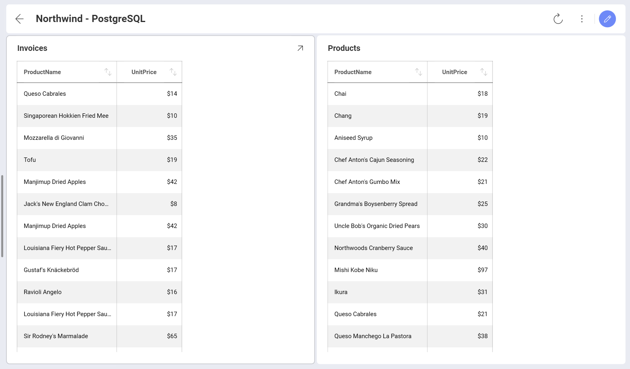The height and width of the screenshot is (369, 630).
Task: Sort Invoices table by ProductName
Action: click(x=108, y=72)
